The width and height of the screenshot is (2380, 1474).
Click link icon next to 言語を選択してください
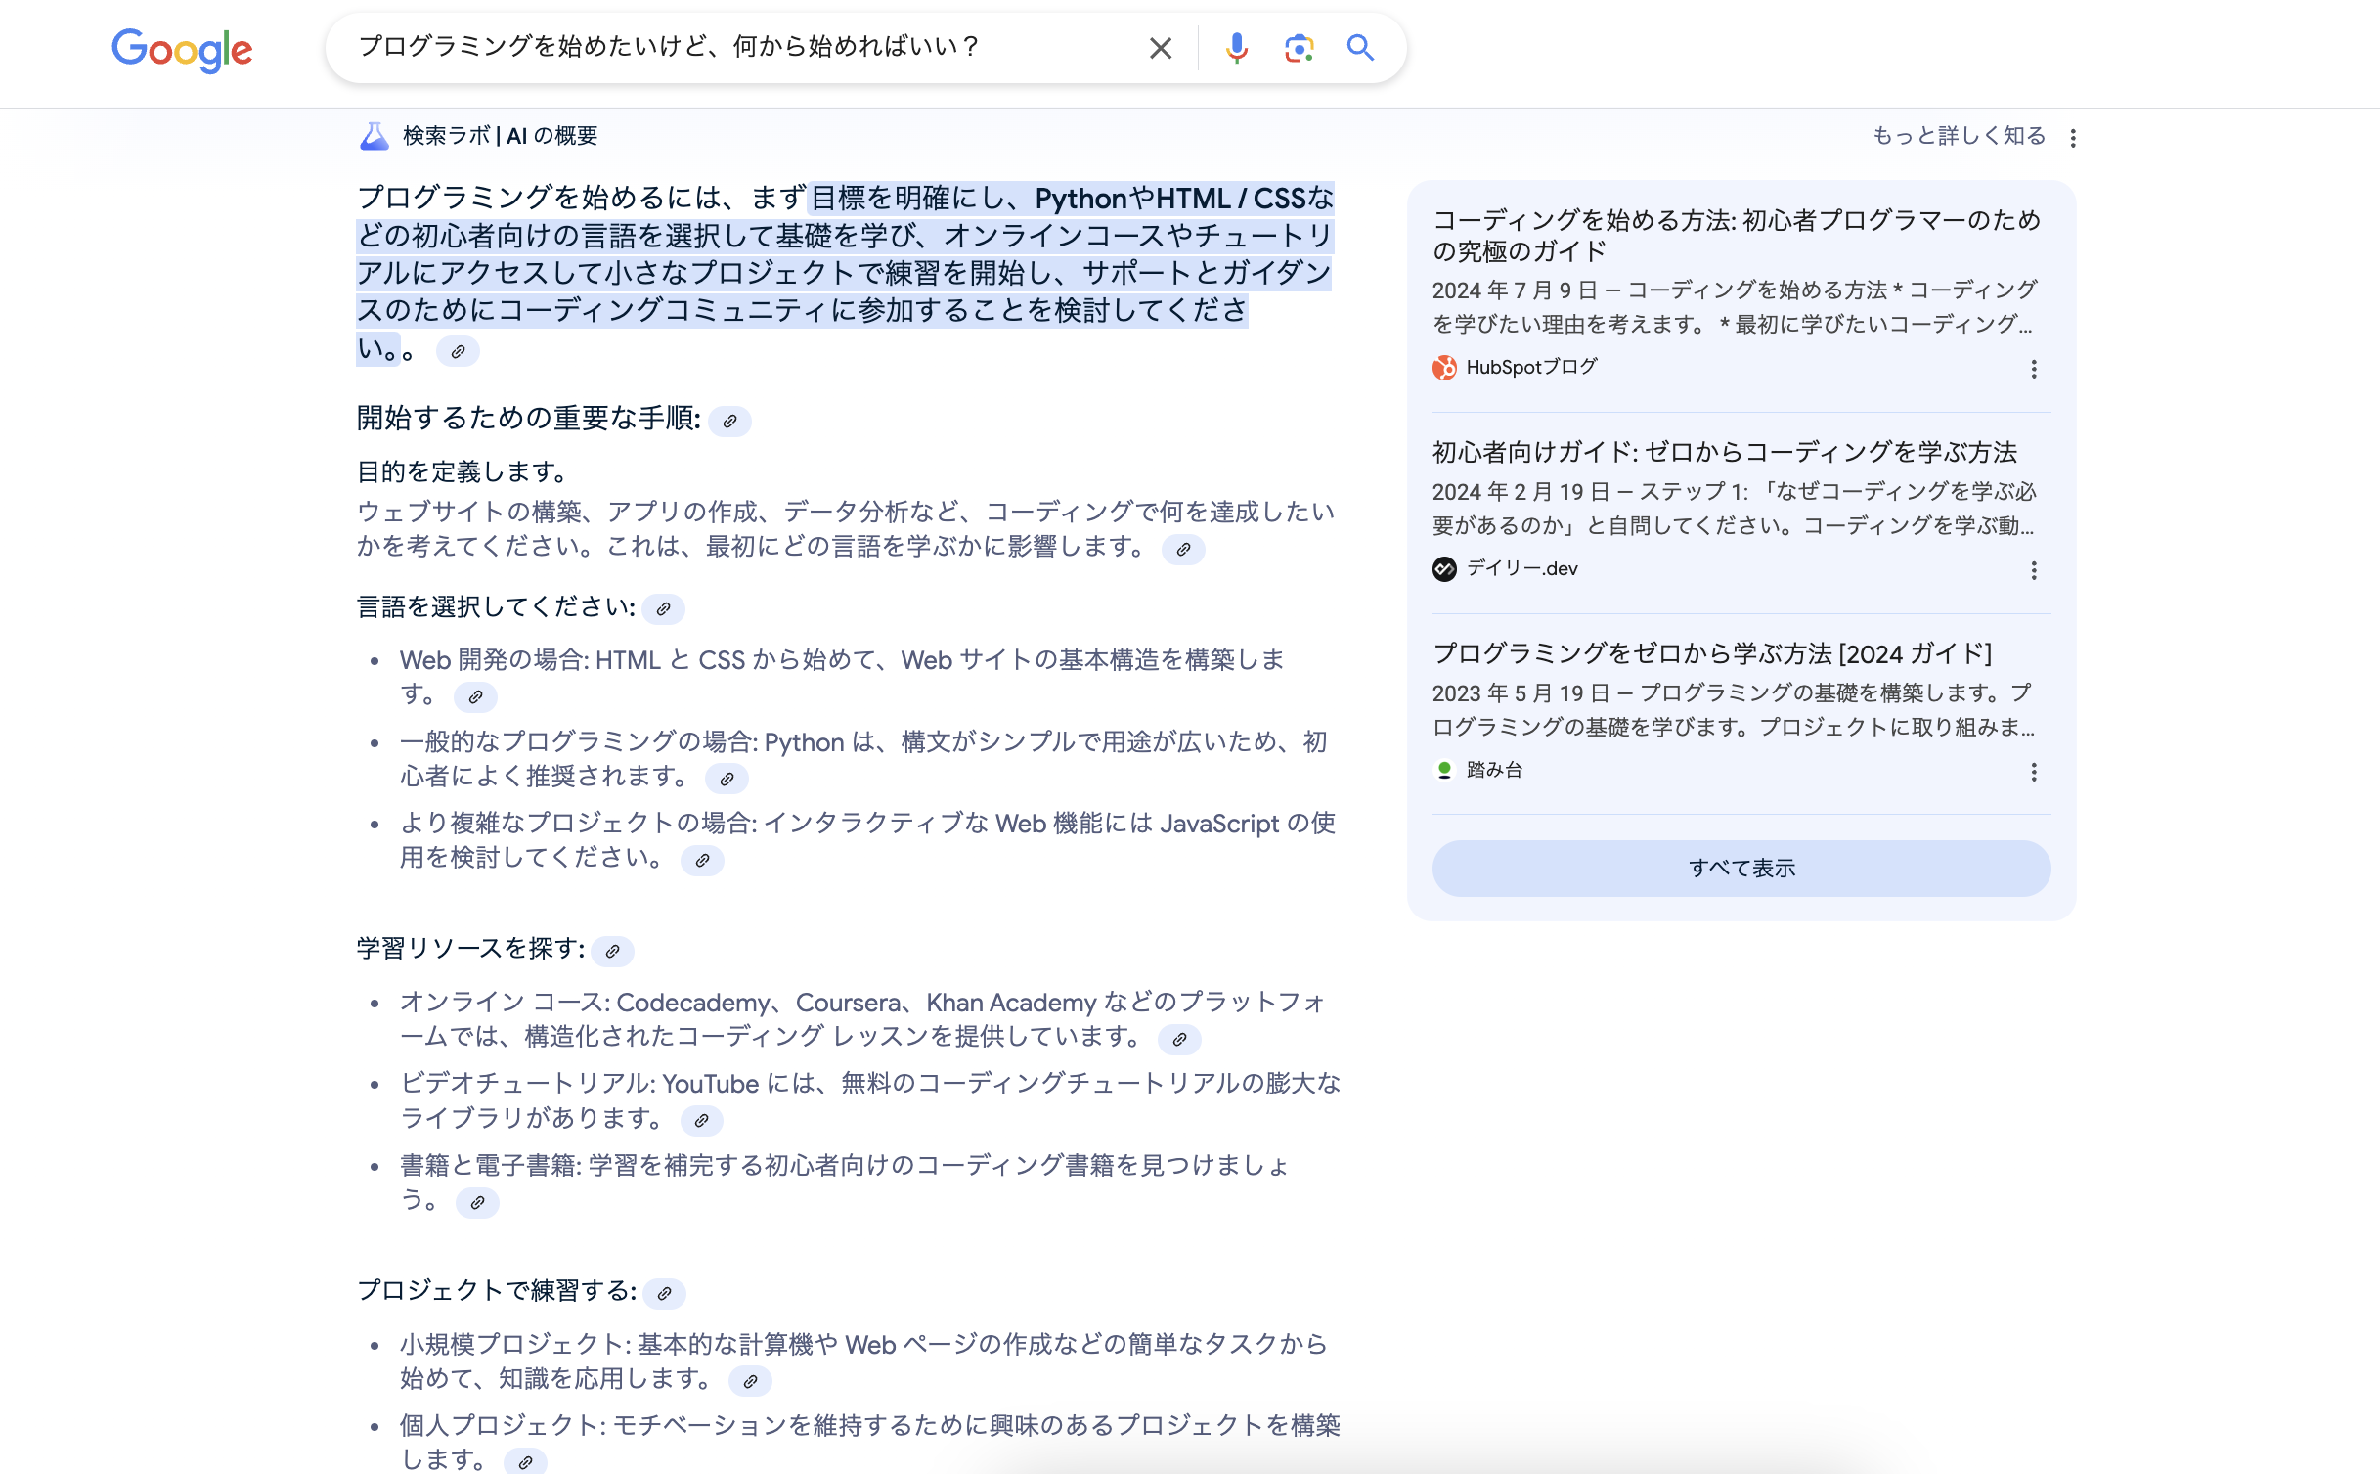point(663,609)
